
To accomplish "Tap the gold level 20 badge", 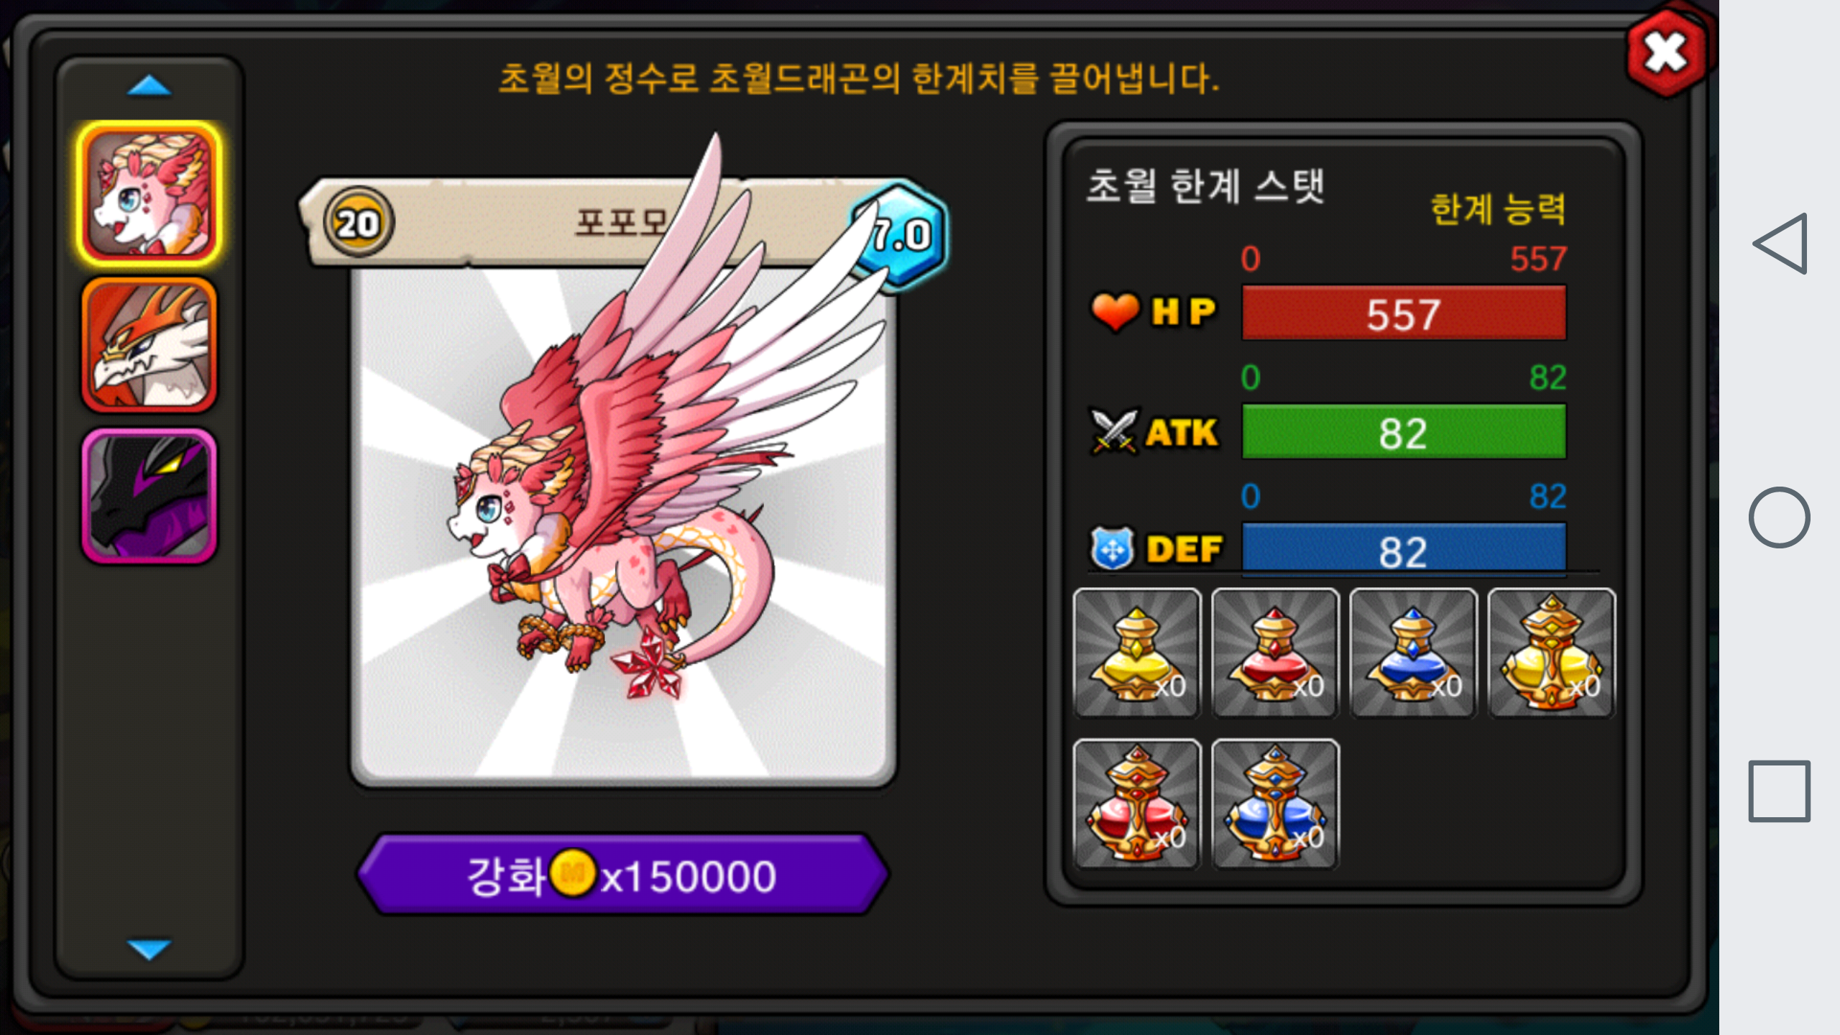I will point(358,222).
